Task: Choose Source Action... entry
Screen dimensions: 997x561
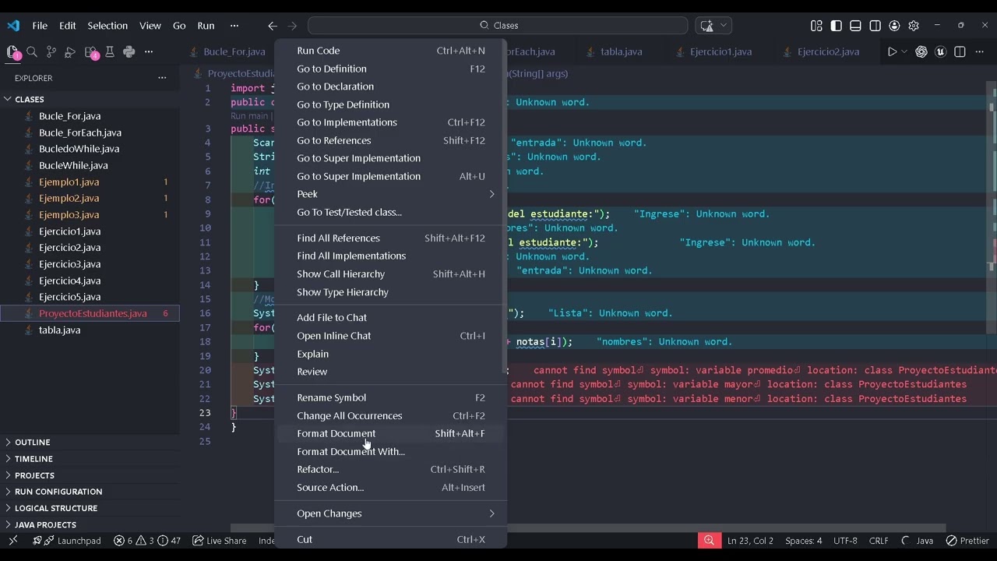Action: pyautogui.click(x=390, y=488)
